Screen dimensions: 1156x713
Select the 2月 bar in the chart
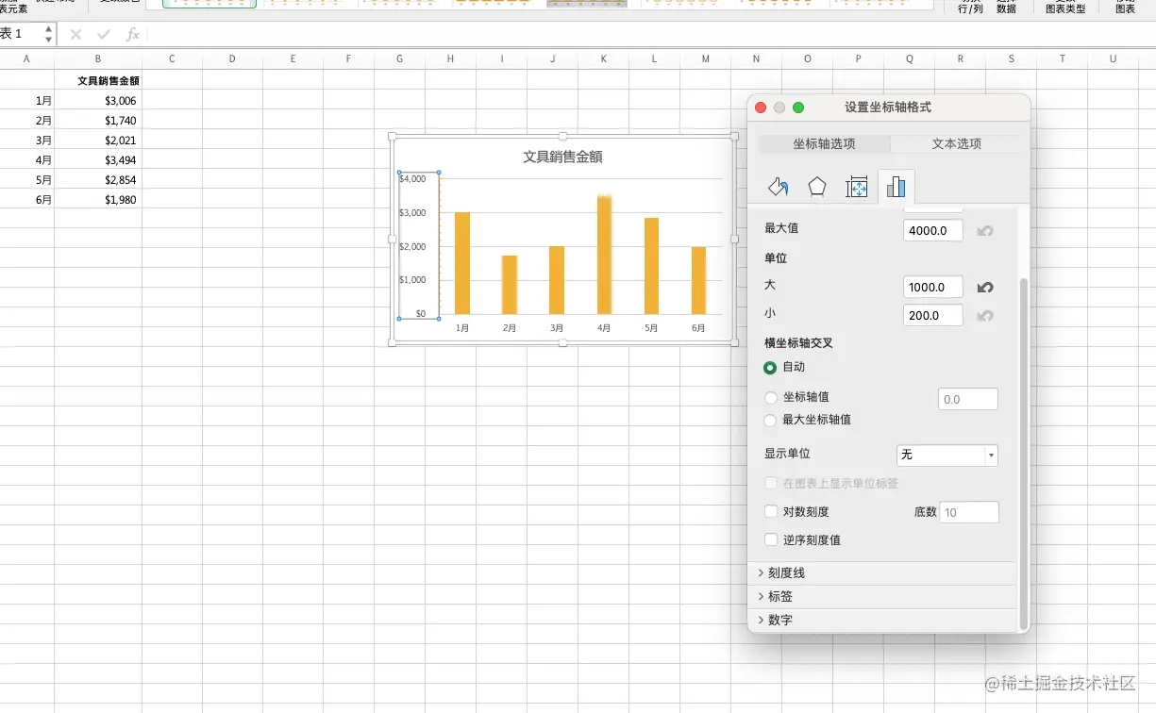(510, 285)
